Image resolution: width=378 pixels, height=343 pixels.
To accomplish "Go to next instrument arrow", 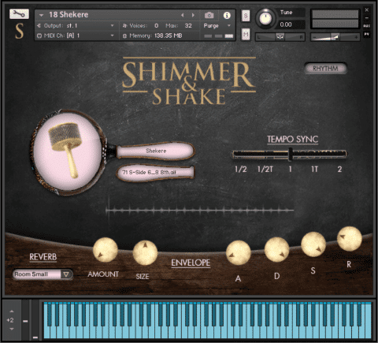I will point(193,15).
